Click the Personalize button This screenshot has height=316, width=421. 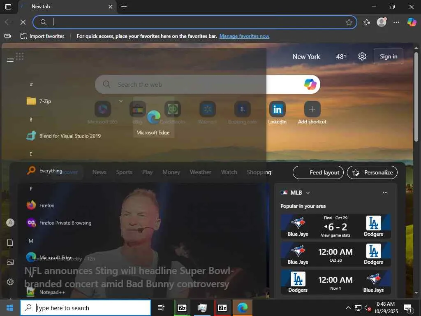pyautogui.click(x=372, y=172)
